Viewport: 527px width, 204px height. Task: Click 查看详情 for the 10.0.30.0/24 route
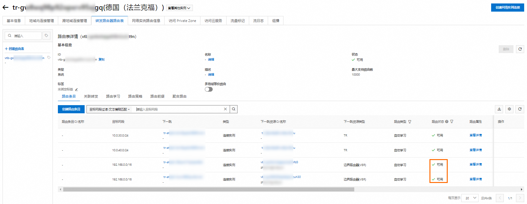[475, 135]
